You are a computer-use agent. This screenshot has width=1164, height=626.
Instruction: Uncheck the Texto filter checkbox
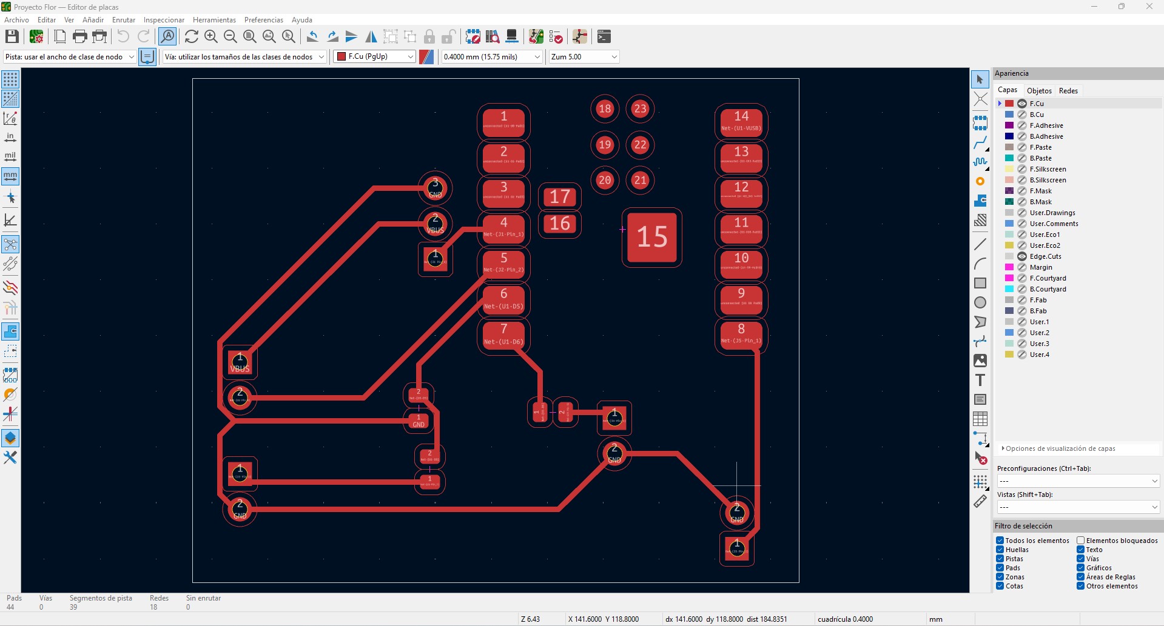coord(1081,550)
